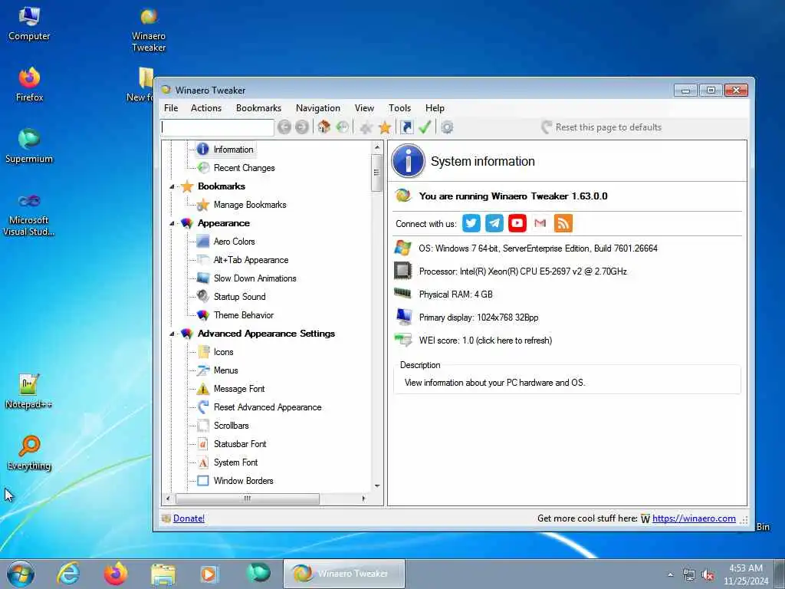Select Manage Bookmarks tree item
Screen dimensions: 785x589
click(x=250, y=205)
